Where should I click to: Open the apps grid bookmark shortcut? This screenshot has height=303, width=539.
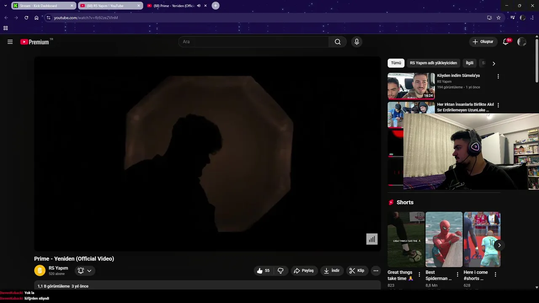5,28
